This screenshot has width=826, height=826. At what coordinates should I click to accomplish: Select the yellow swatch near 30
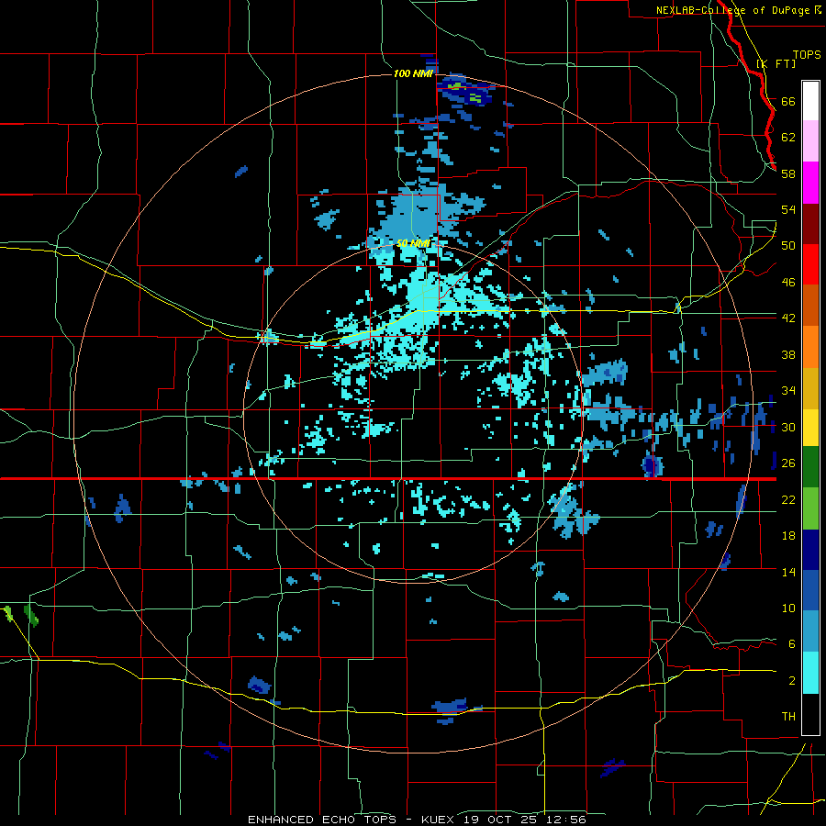[810, 428]
